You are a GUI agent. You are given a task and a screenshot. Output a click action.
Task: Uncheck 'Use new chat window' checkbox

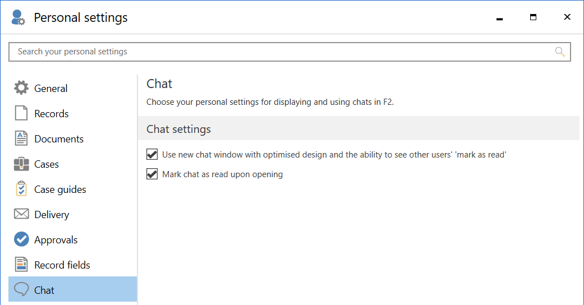[152, 155]
